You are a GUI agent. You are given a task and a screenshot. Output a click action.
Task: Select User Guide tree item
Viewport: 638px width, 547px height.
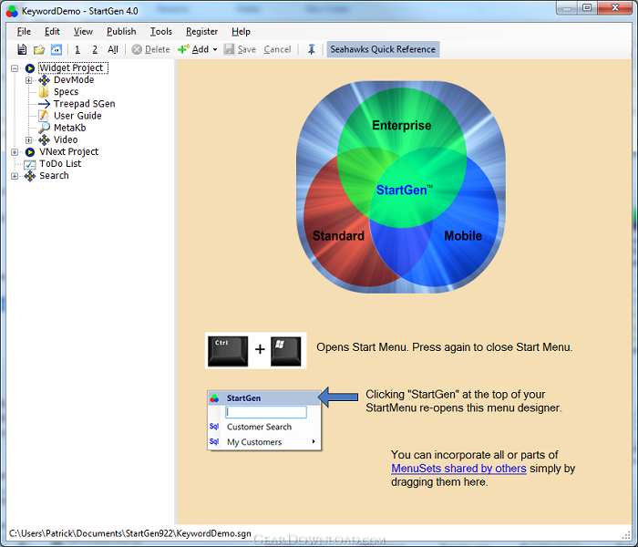coord(77,116)
